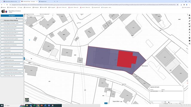Toggle the Copertura del suolo layer checkbox
Screen dimensions: 191x107
3,67
